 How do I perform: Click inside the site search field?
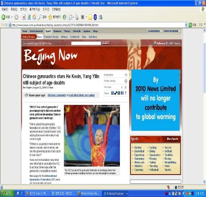86,43
